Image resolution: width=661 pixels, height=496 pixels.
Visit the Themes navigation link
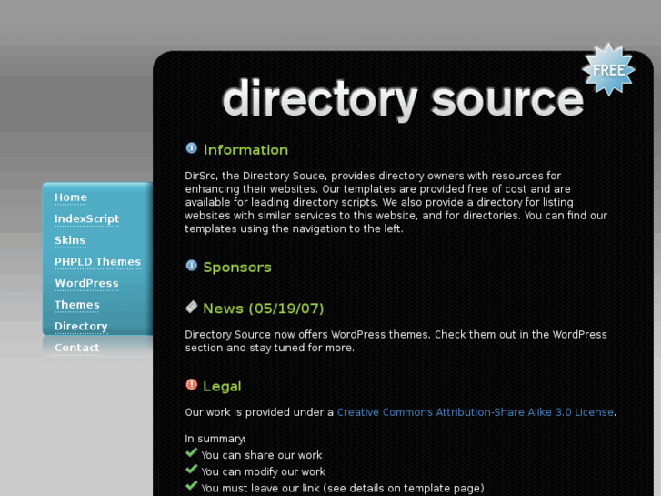coord(76,305)
